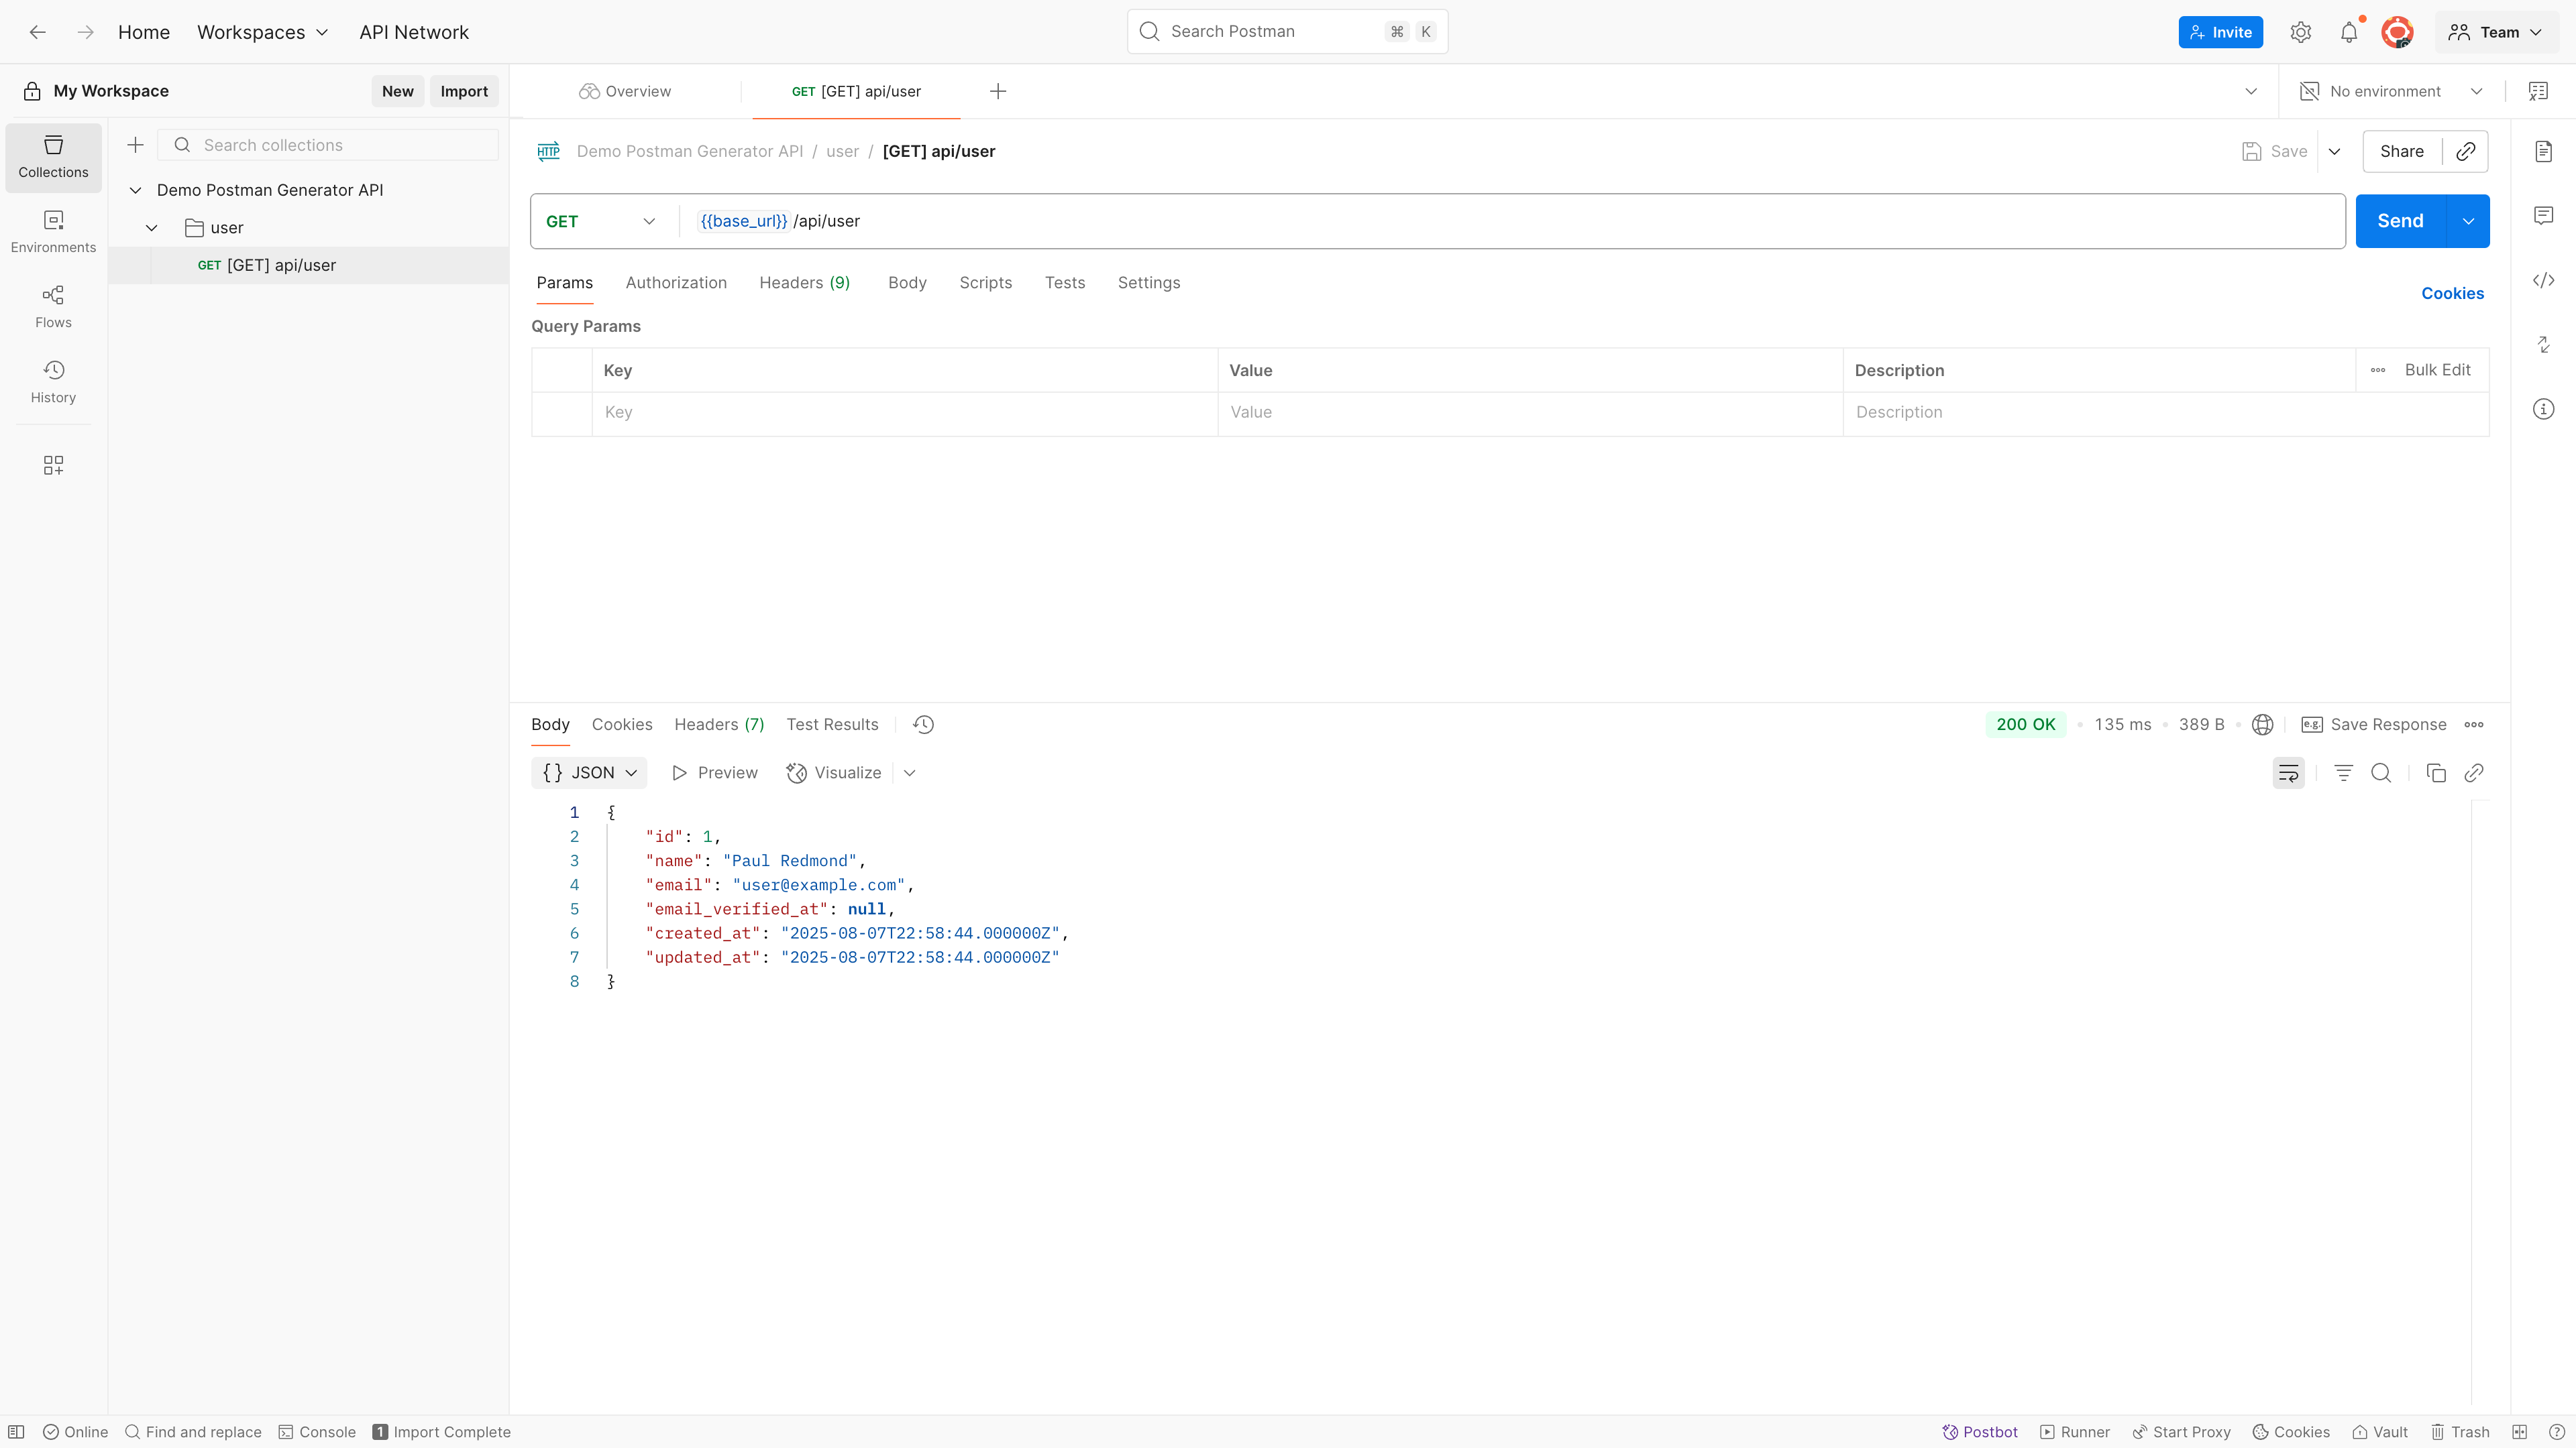Screen dimensions: 2576x1448
Task: Open the code snippet icon
Action: (x=2543, y=280)
